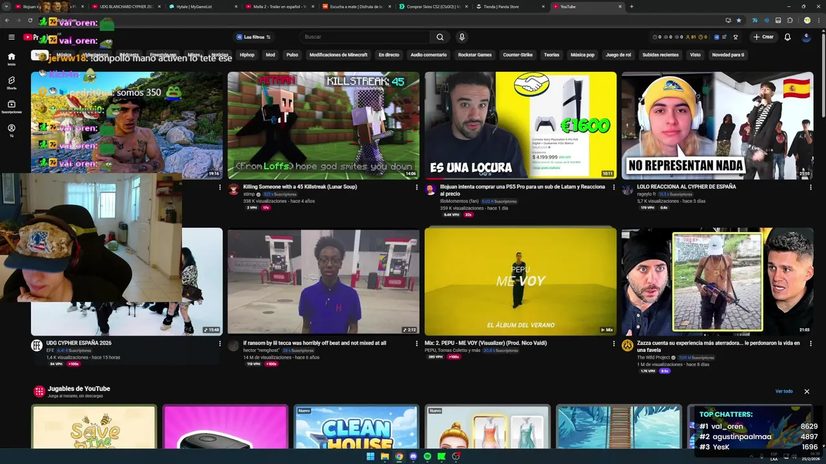The width and height of the screenshot is (826, 464).
Task: Open the ES UNA LOCURA PS5 thumbnail
Action: tap(521, 126)
